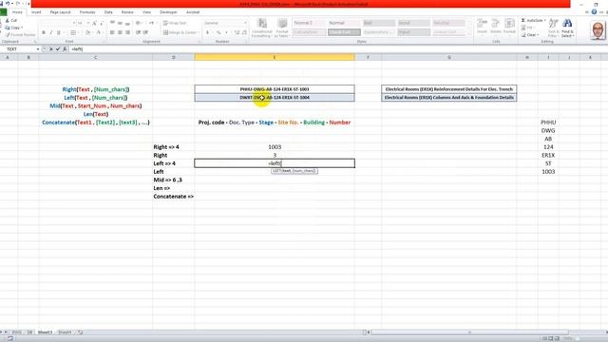
Task: Click the Increase Indent icon
Action: (x=145, y=32)
